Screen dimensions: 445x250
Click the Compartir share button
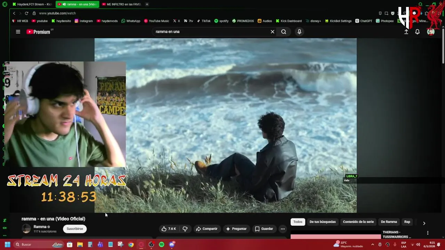click(207, 229)
